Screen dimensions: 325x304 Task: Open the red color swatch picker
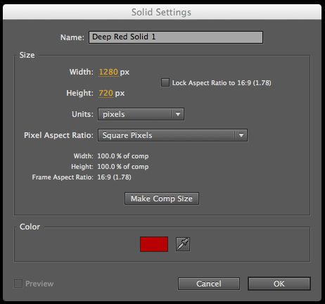click(x=154, y=244)
